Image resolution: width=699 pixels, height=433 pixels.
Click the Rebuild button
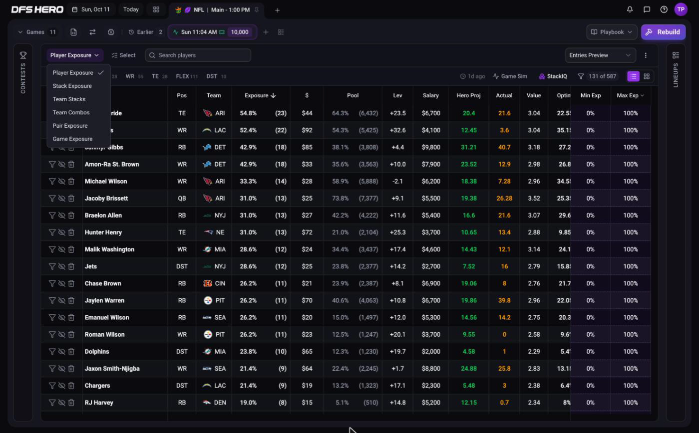tap(663, 32)
